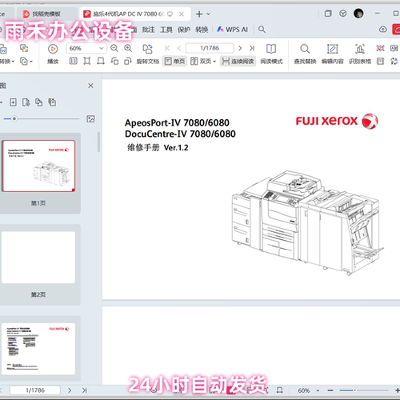Open the 60% zoom dropdown in the ribbon
The height and width of the screenshot is (400, 400).
point(102,48)
